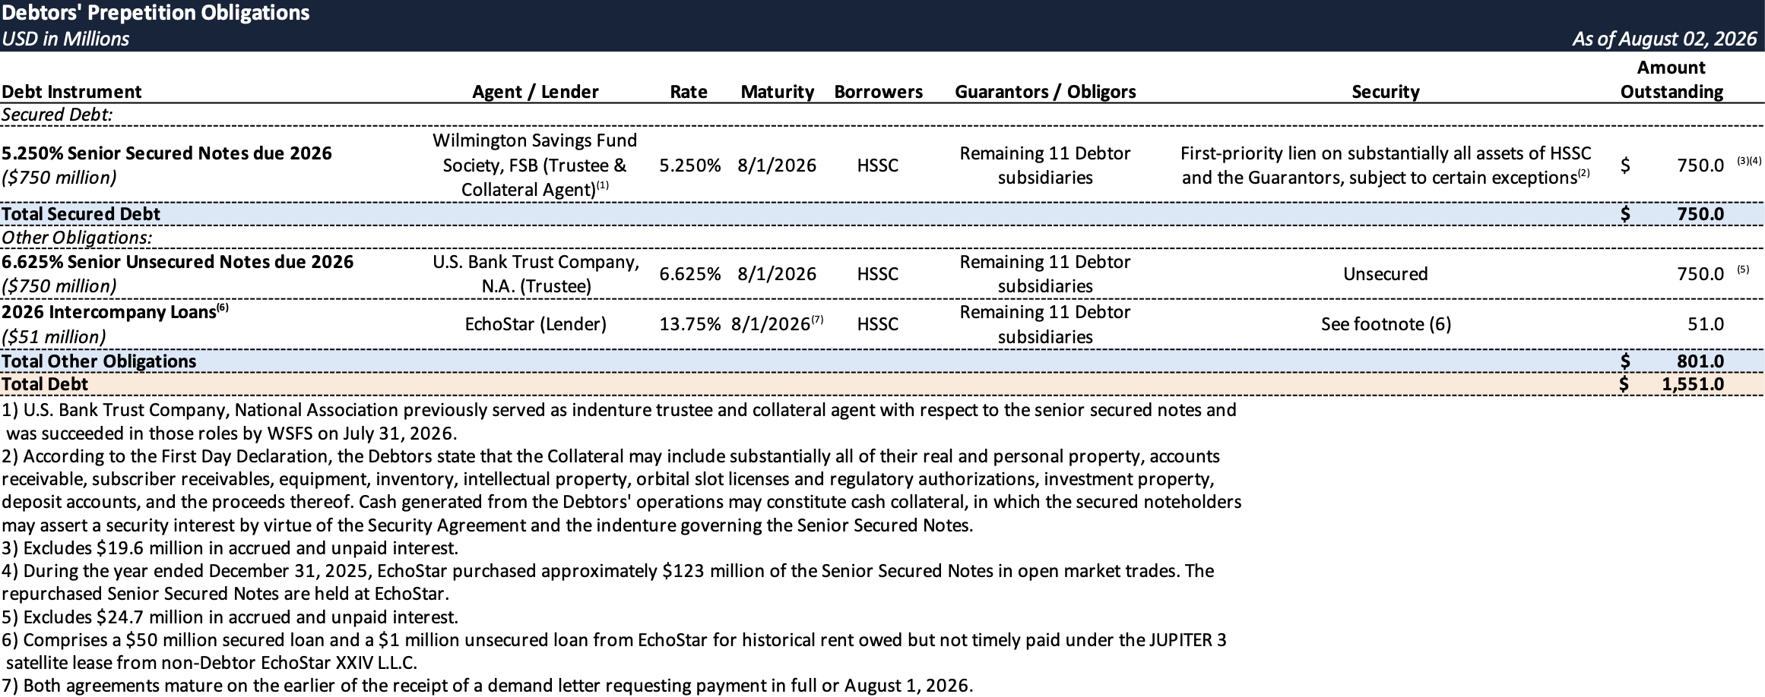Viewport: 1765px width, 697px height.
Task: Select the "2026 Intercompany Loans" instrument name
Action: click(109, 312)
